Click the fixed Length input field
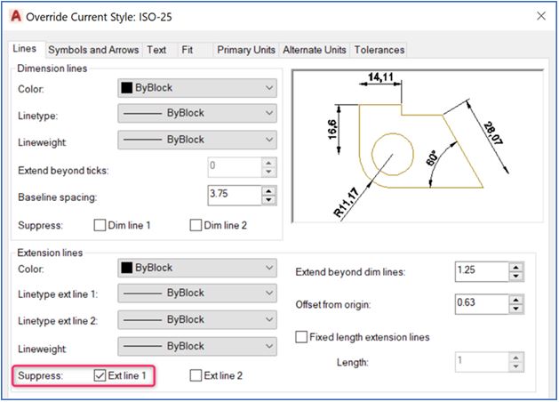Viewport: 559px width, 402px height. [x=482, y=362]
